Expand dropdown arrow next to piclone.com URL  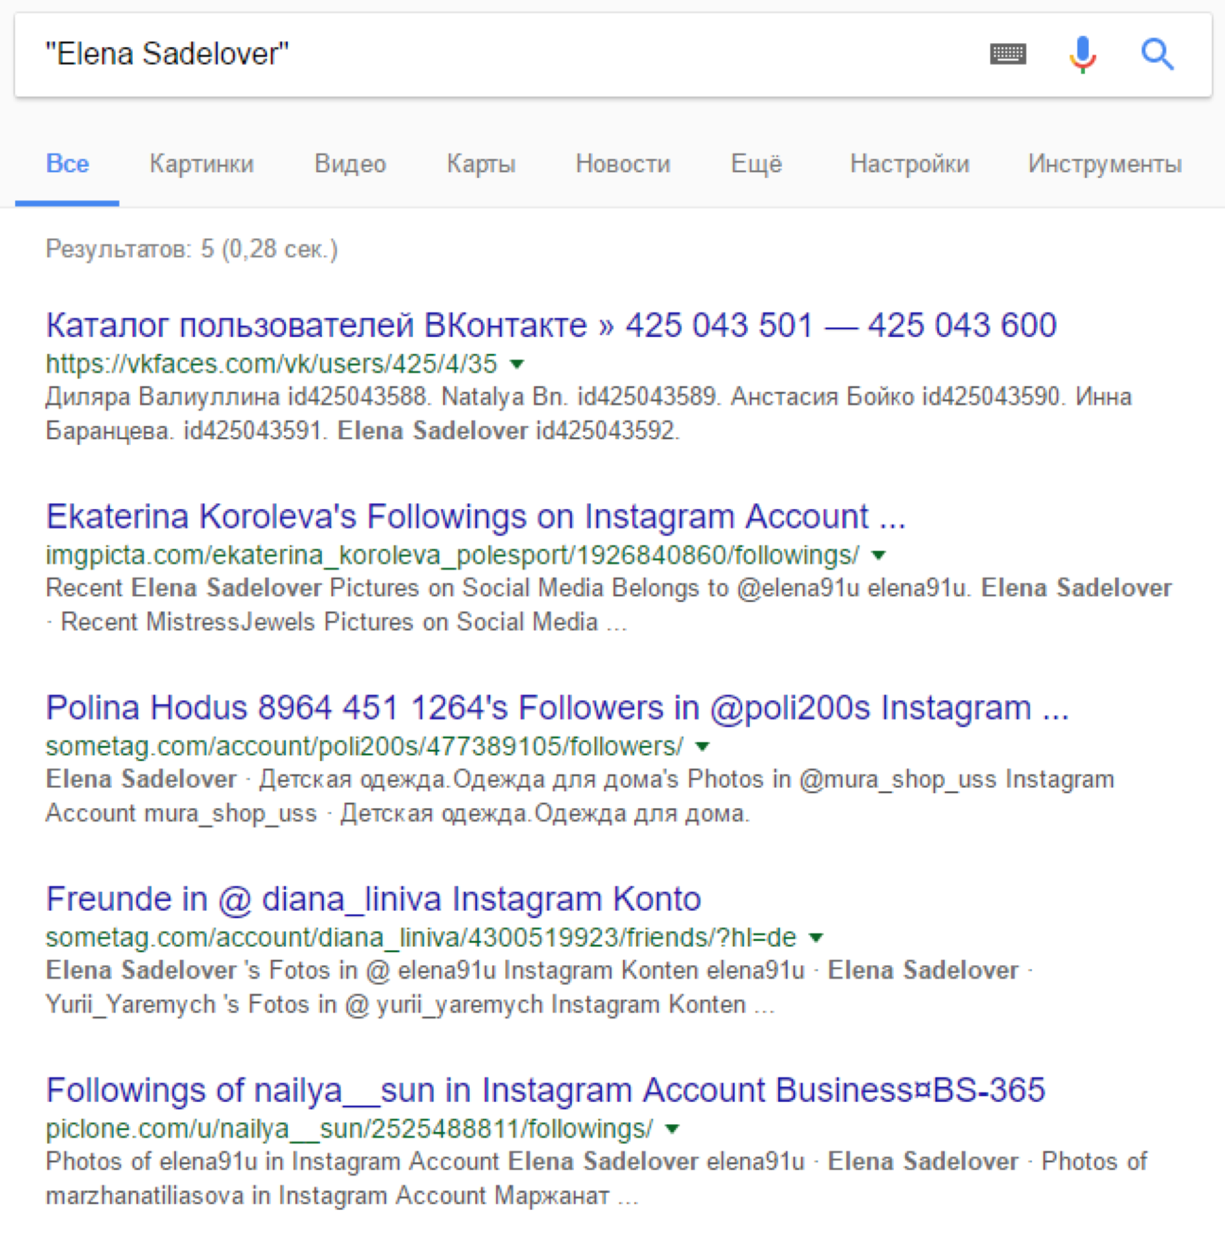coord(672,1129)
